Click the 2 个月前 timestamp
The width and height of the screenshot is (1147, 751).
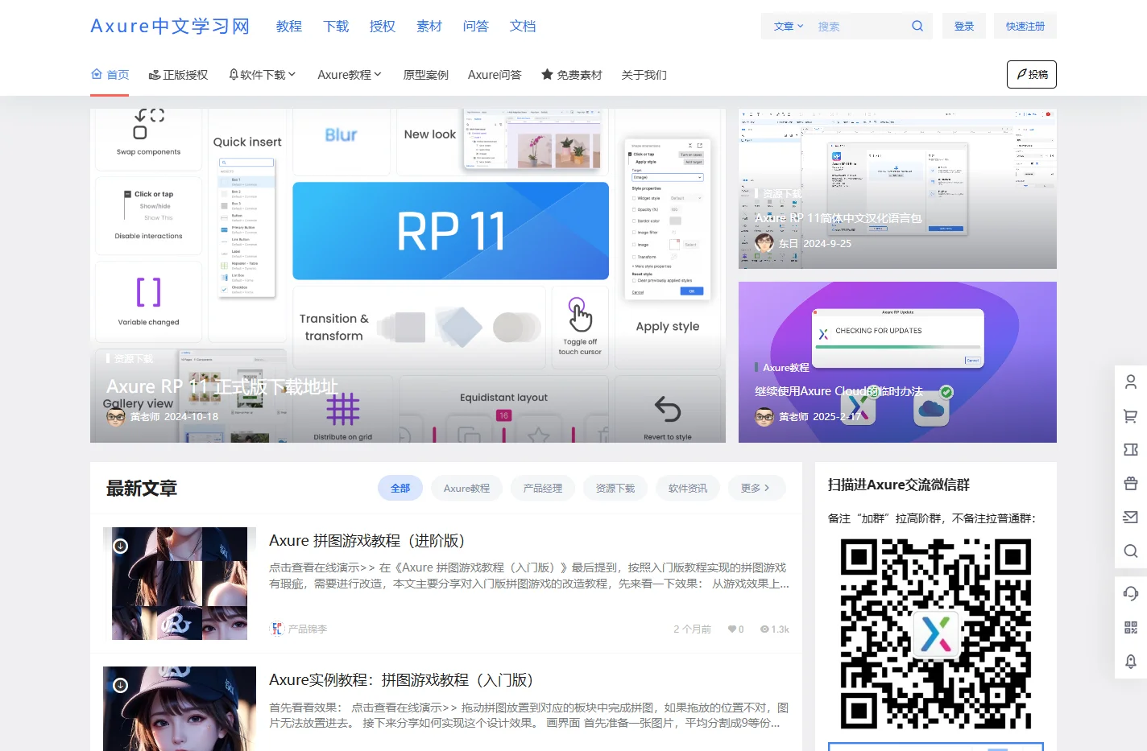(692, 629)
